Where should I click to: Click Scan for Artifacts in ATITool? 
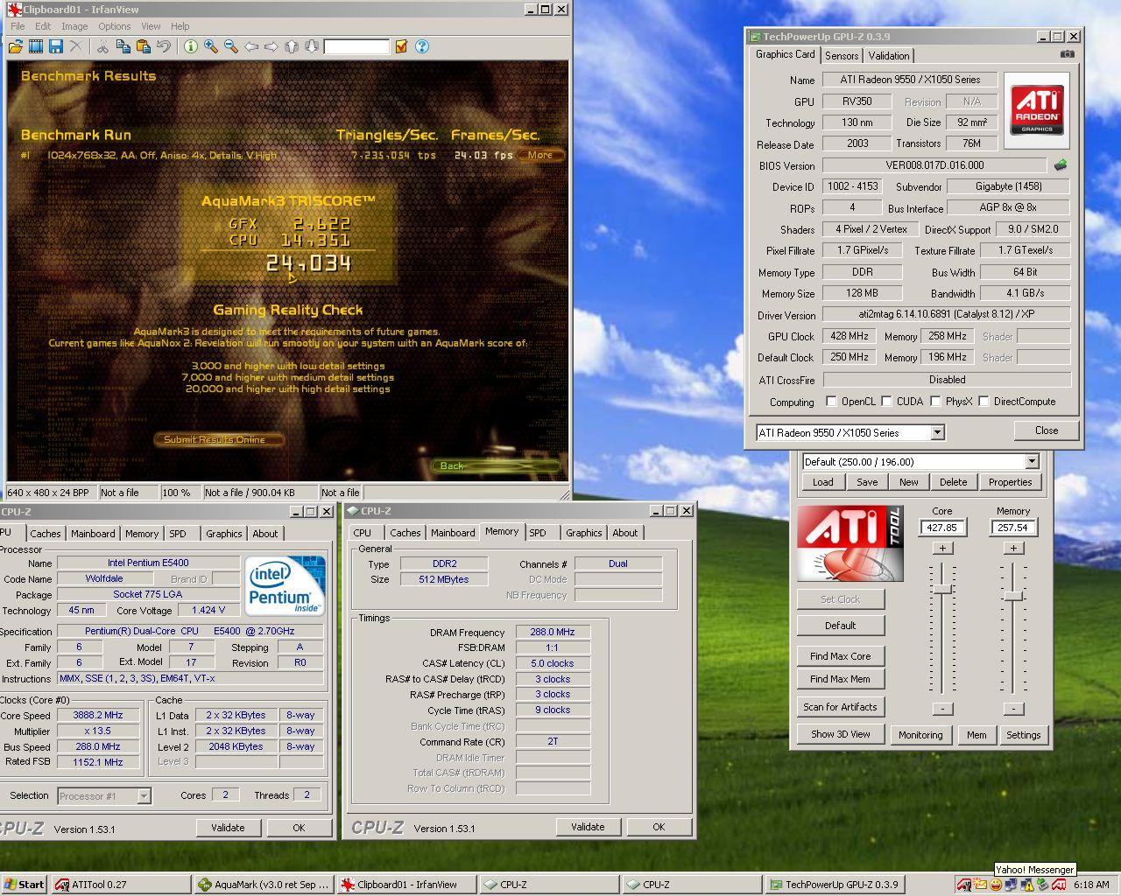pos(841,707)
